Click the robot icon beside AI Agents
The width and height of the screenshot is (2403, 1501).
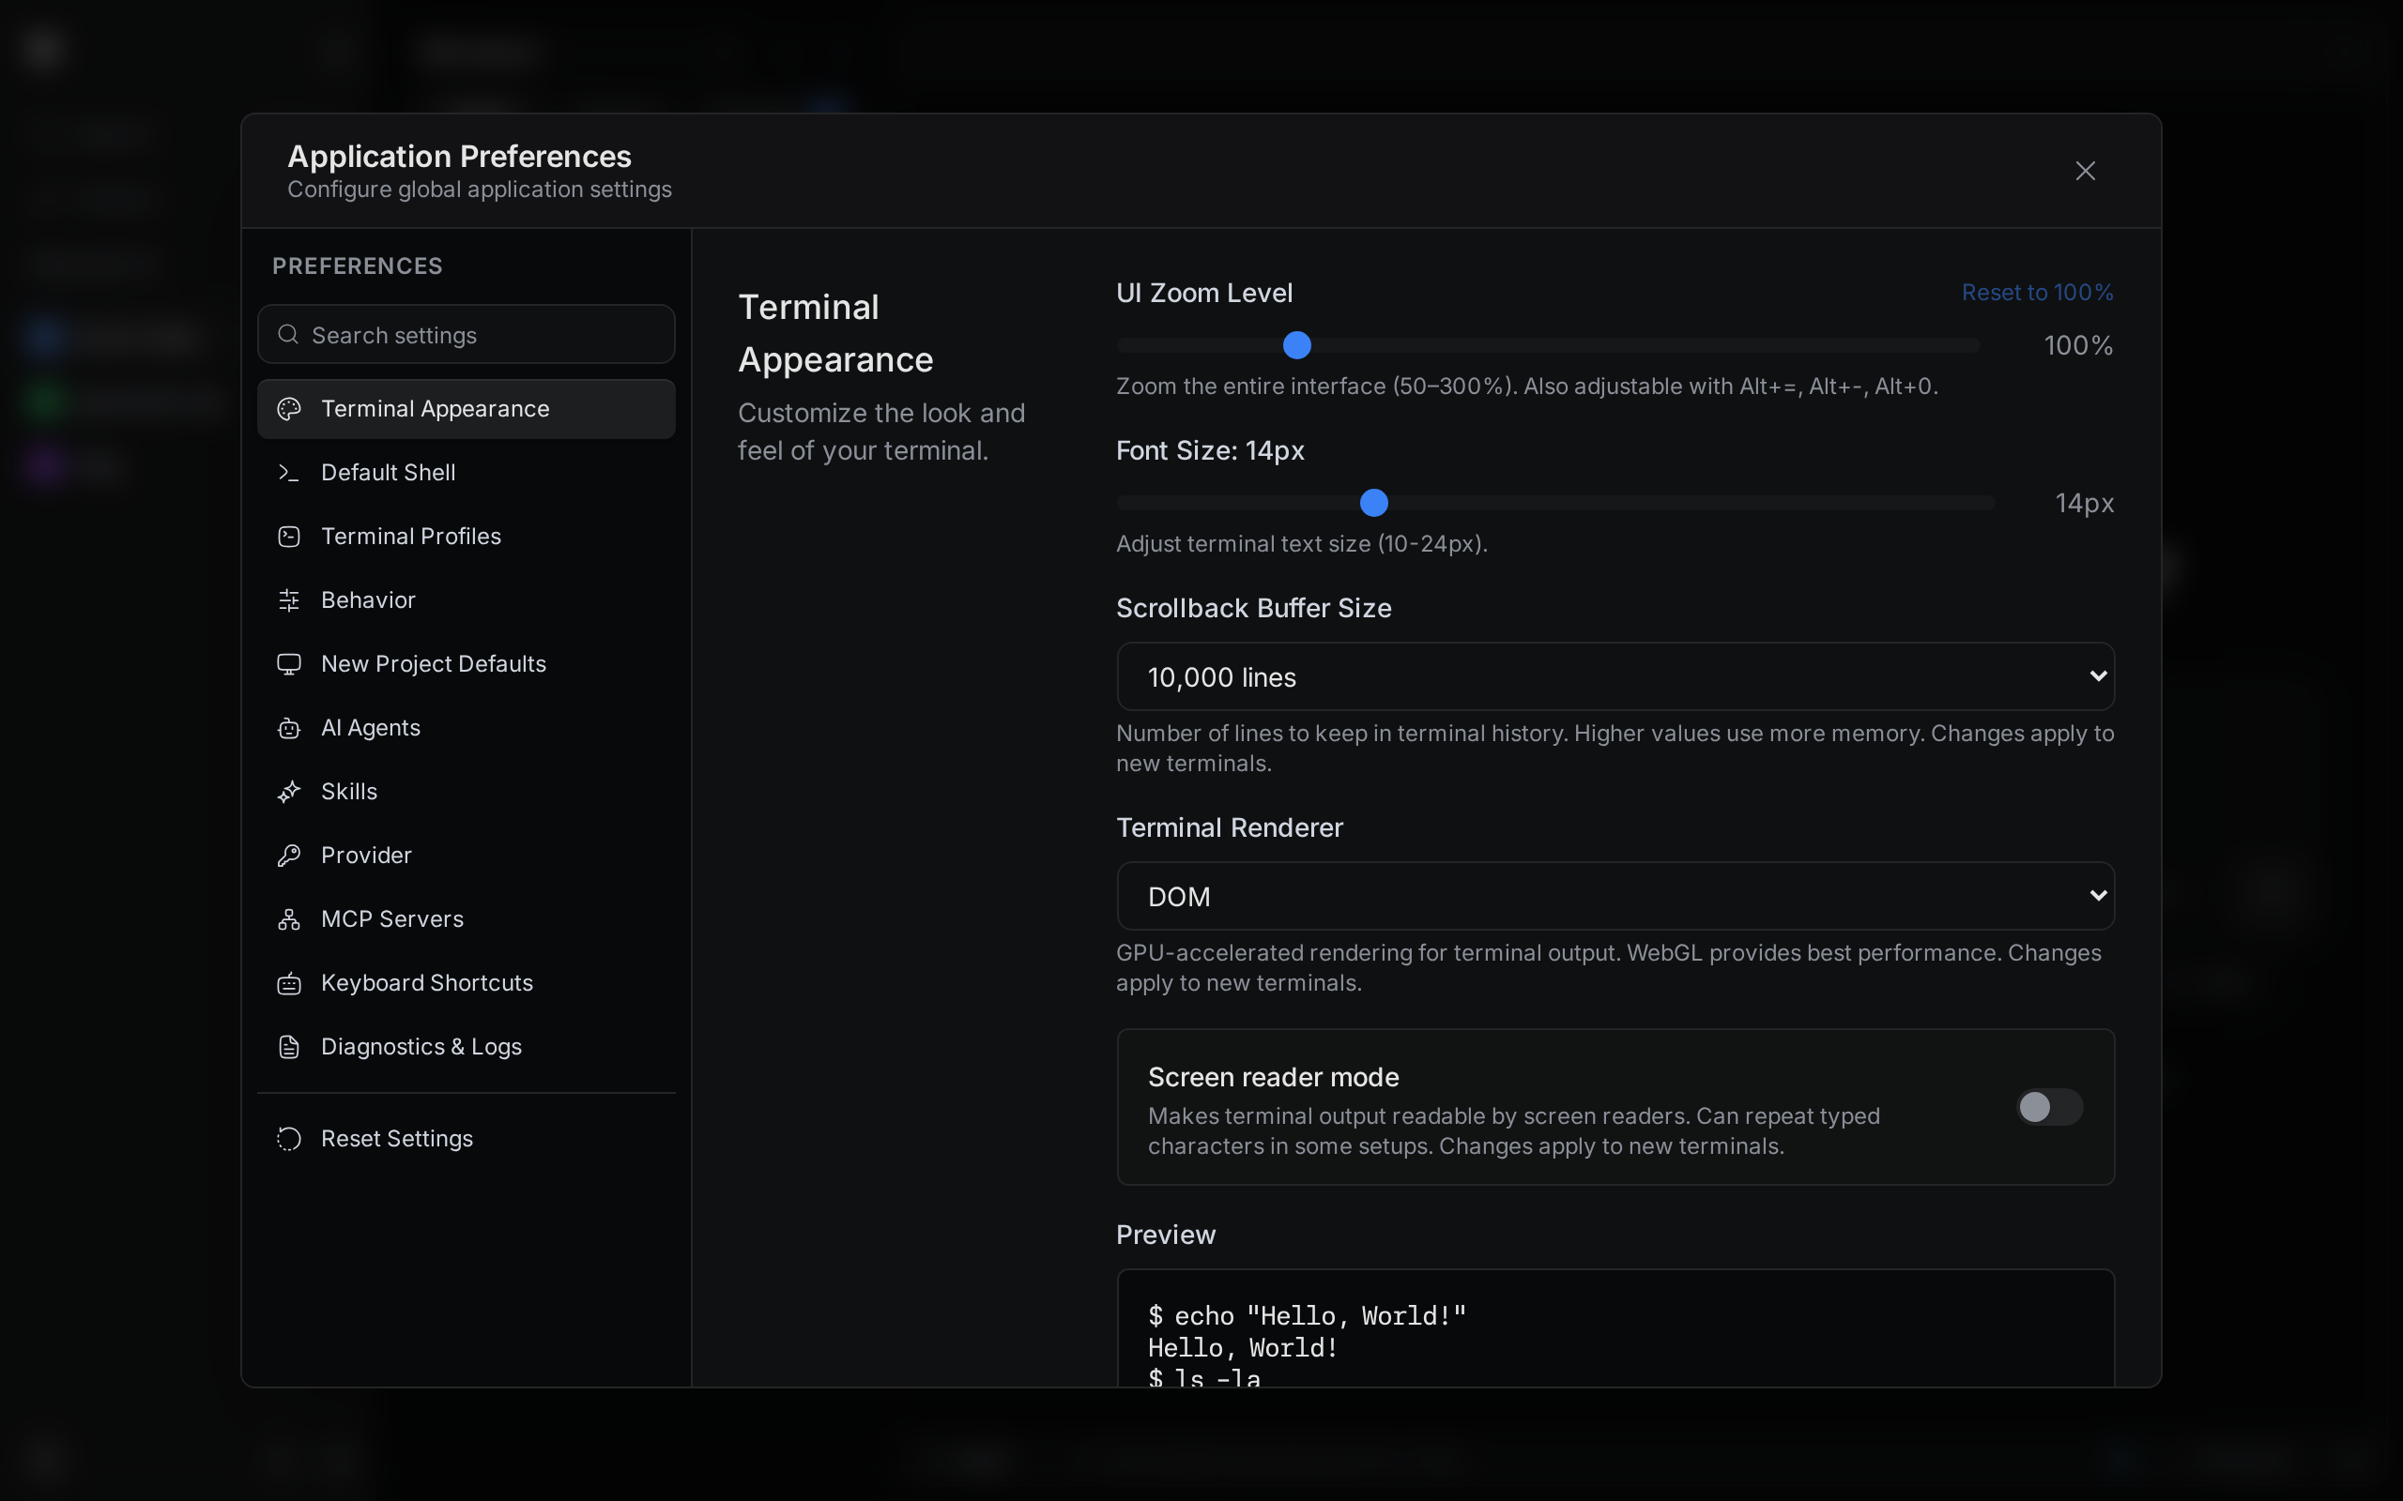click(289, 728)
